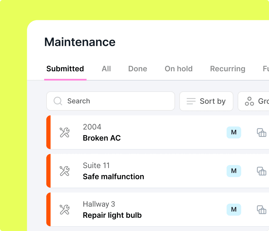Open the Group dropdown with circles icon
The height and width of the screenshot is (231, 269).
click(254, 101)
